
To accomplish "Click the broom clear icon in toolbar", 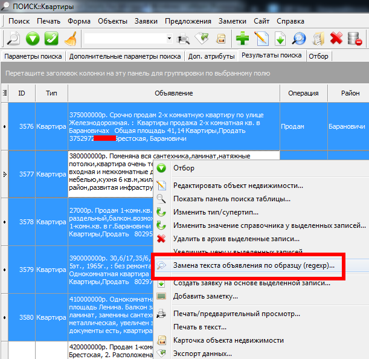I will (x=71, y=39).
